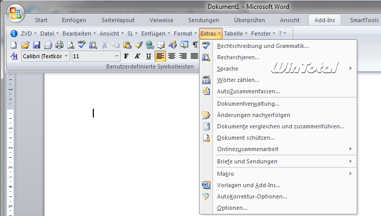Image resolution: width=381 pixels, height=216 pixels.
Task: Toggle bold F formatting
Action: tap(126, 56)
